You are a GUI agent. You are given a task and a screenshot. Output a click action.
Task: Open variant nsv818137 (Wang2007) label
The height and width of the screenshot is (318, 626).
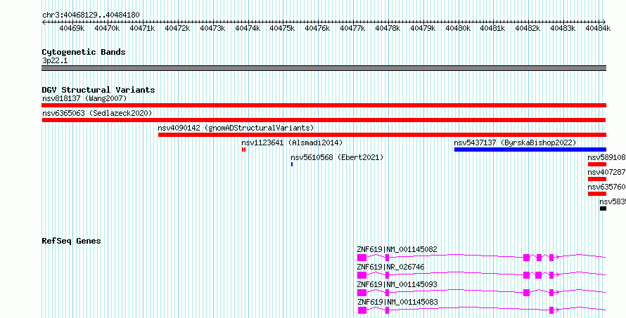coord(84,98)
